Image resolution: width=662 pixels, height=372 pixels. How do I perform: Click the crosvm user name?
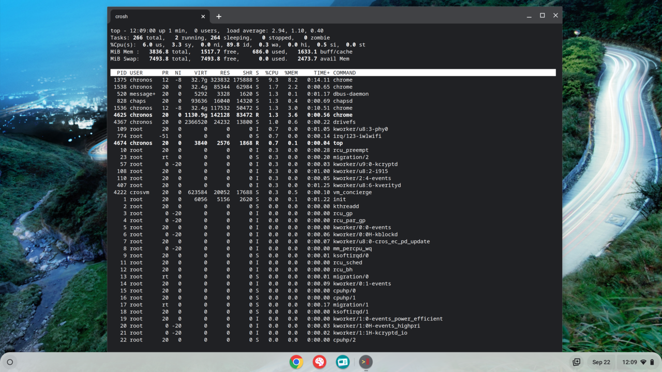pos(140,192)
